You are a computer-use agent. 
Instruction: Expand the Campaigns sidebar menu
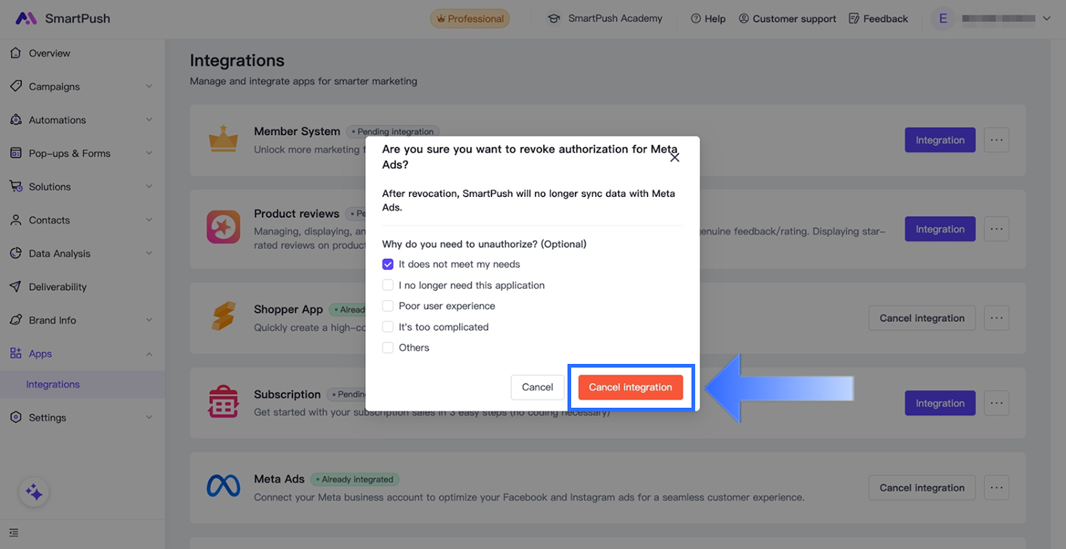[x=149, y=87]
